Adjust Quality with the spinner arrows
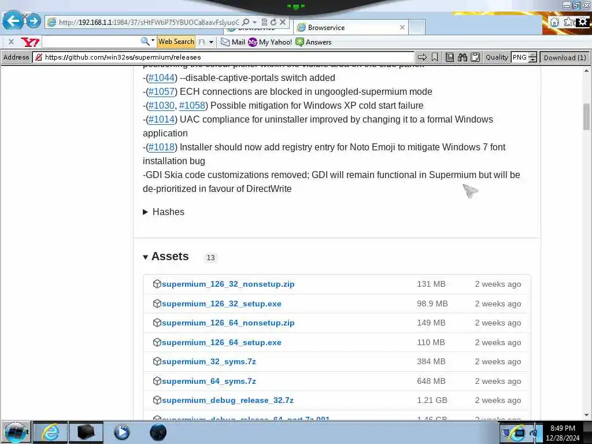Image resolution: width=592 pixels, height=444 pixels. 532,57
